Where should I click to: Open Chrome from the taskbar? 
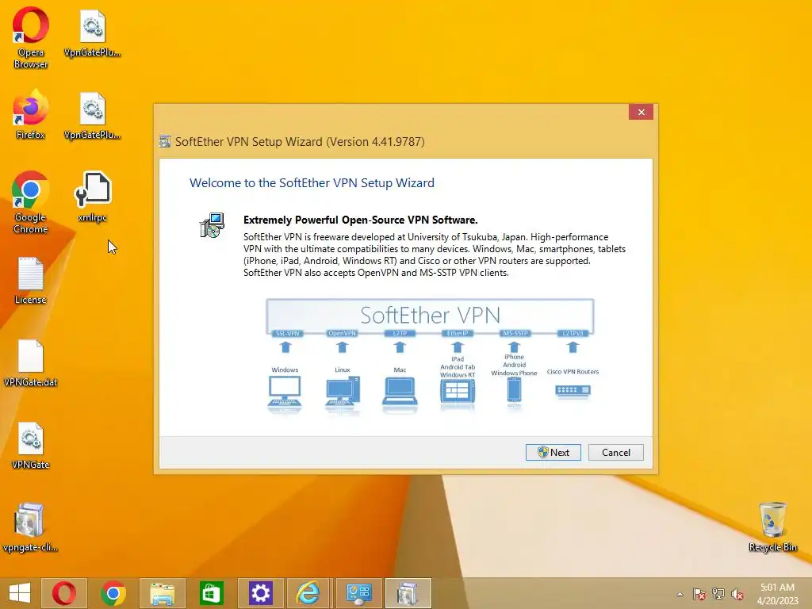(x=113, y=593)
